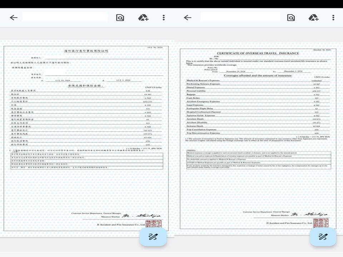Screen dimensions: 343x257
Task: Tap the back arrow in the Chinese certificate viewer
Action: point(14,17)
